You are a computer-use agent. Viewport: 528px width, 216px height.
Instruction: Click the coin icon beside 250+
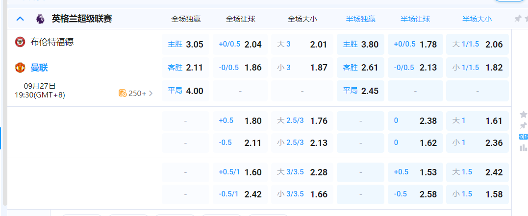click(x=123, y=93)
